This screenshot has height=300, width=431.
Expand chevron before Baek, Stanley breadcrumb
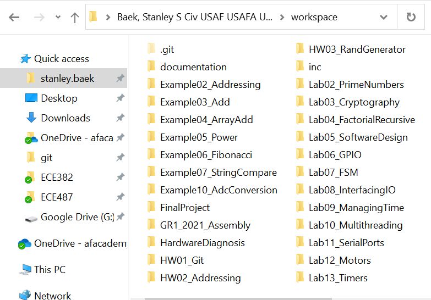108,17
